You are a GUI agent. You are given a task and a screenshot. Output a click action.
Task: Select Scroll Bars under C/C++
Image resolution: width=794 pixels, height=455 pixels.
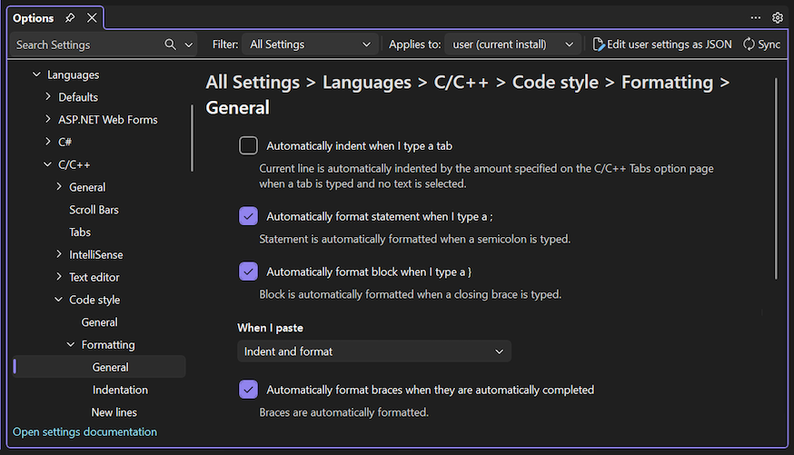[x=94, y=210]
